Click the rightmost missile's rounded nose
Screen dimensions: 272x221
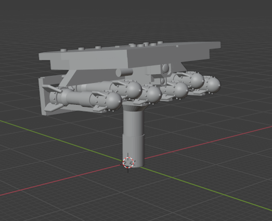(x=213, y=85)
